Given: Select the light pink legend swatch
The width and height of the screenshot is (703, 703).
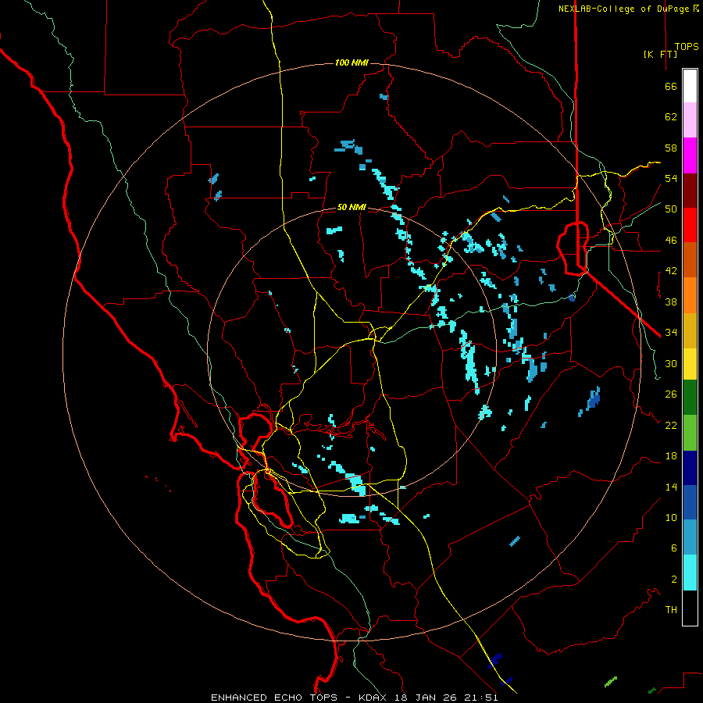Looking at the screenshot, I should coord(690,120).
